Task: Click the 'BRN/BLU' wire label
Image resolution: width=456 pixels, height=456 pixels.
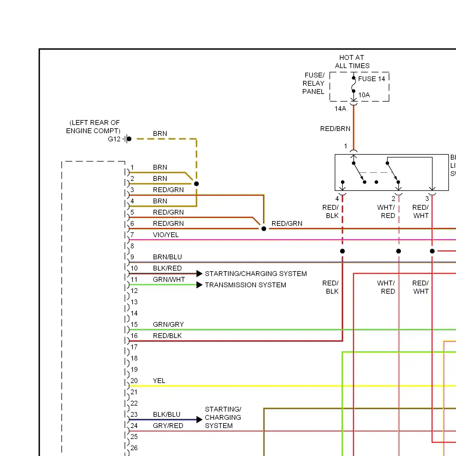Action: [167, 257]
